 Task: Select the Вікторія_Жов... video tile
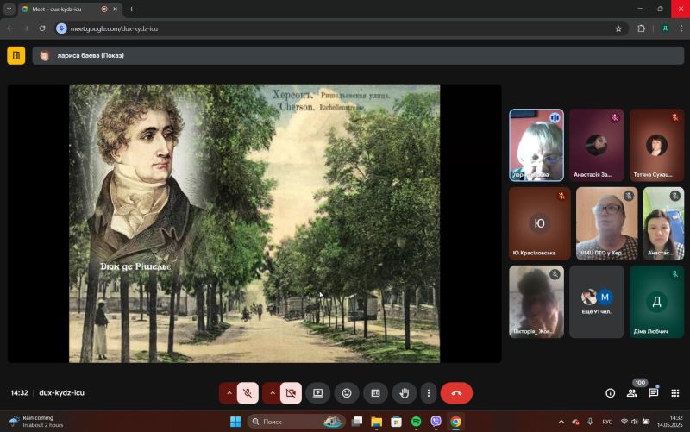tap(536, 302)
